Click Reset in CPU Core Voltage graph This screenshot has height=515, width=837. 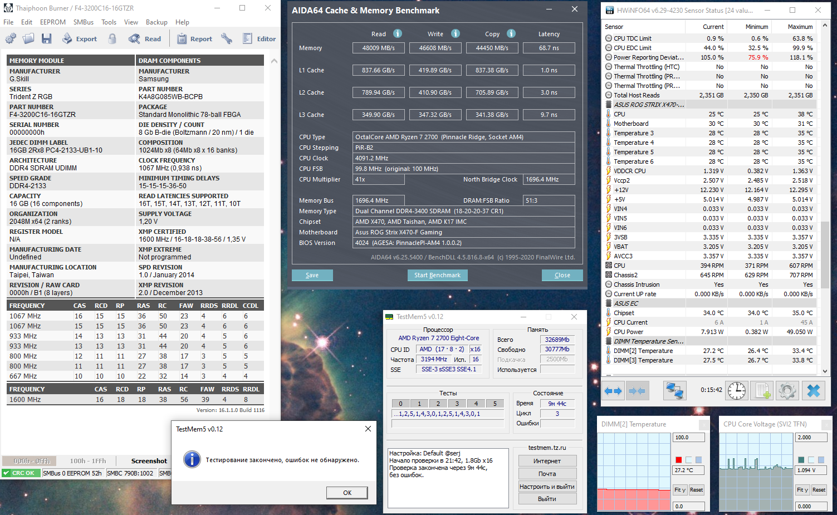click(x=819, y=490)
